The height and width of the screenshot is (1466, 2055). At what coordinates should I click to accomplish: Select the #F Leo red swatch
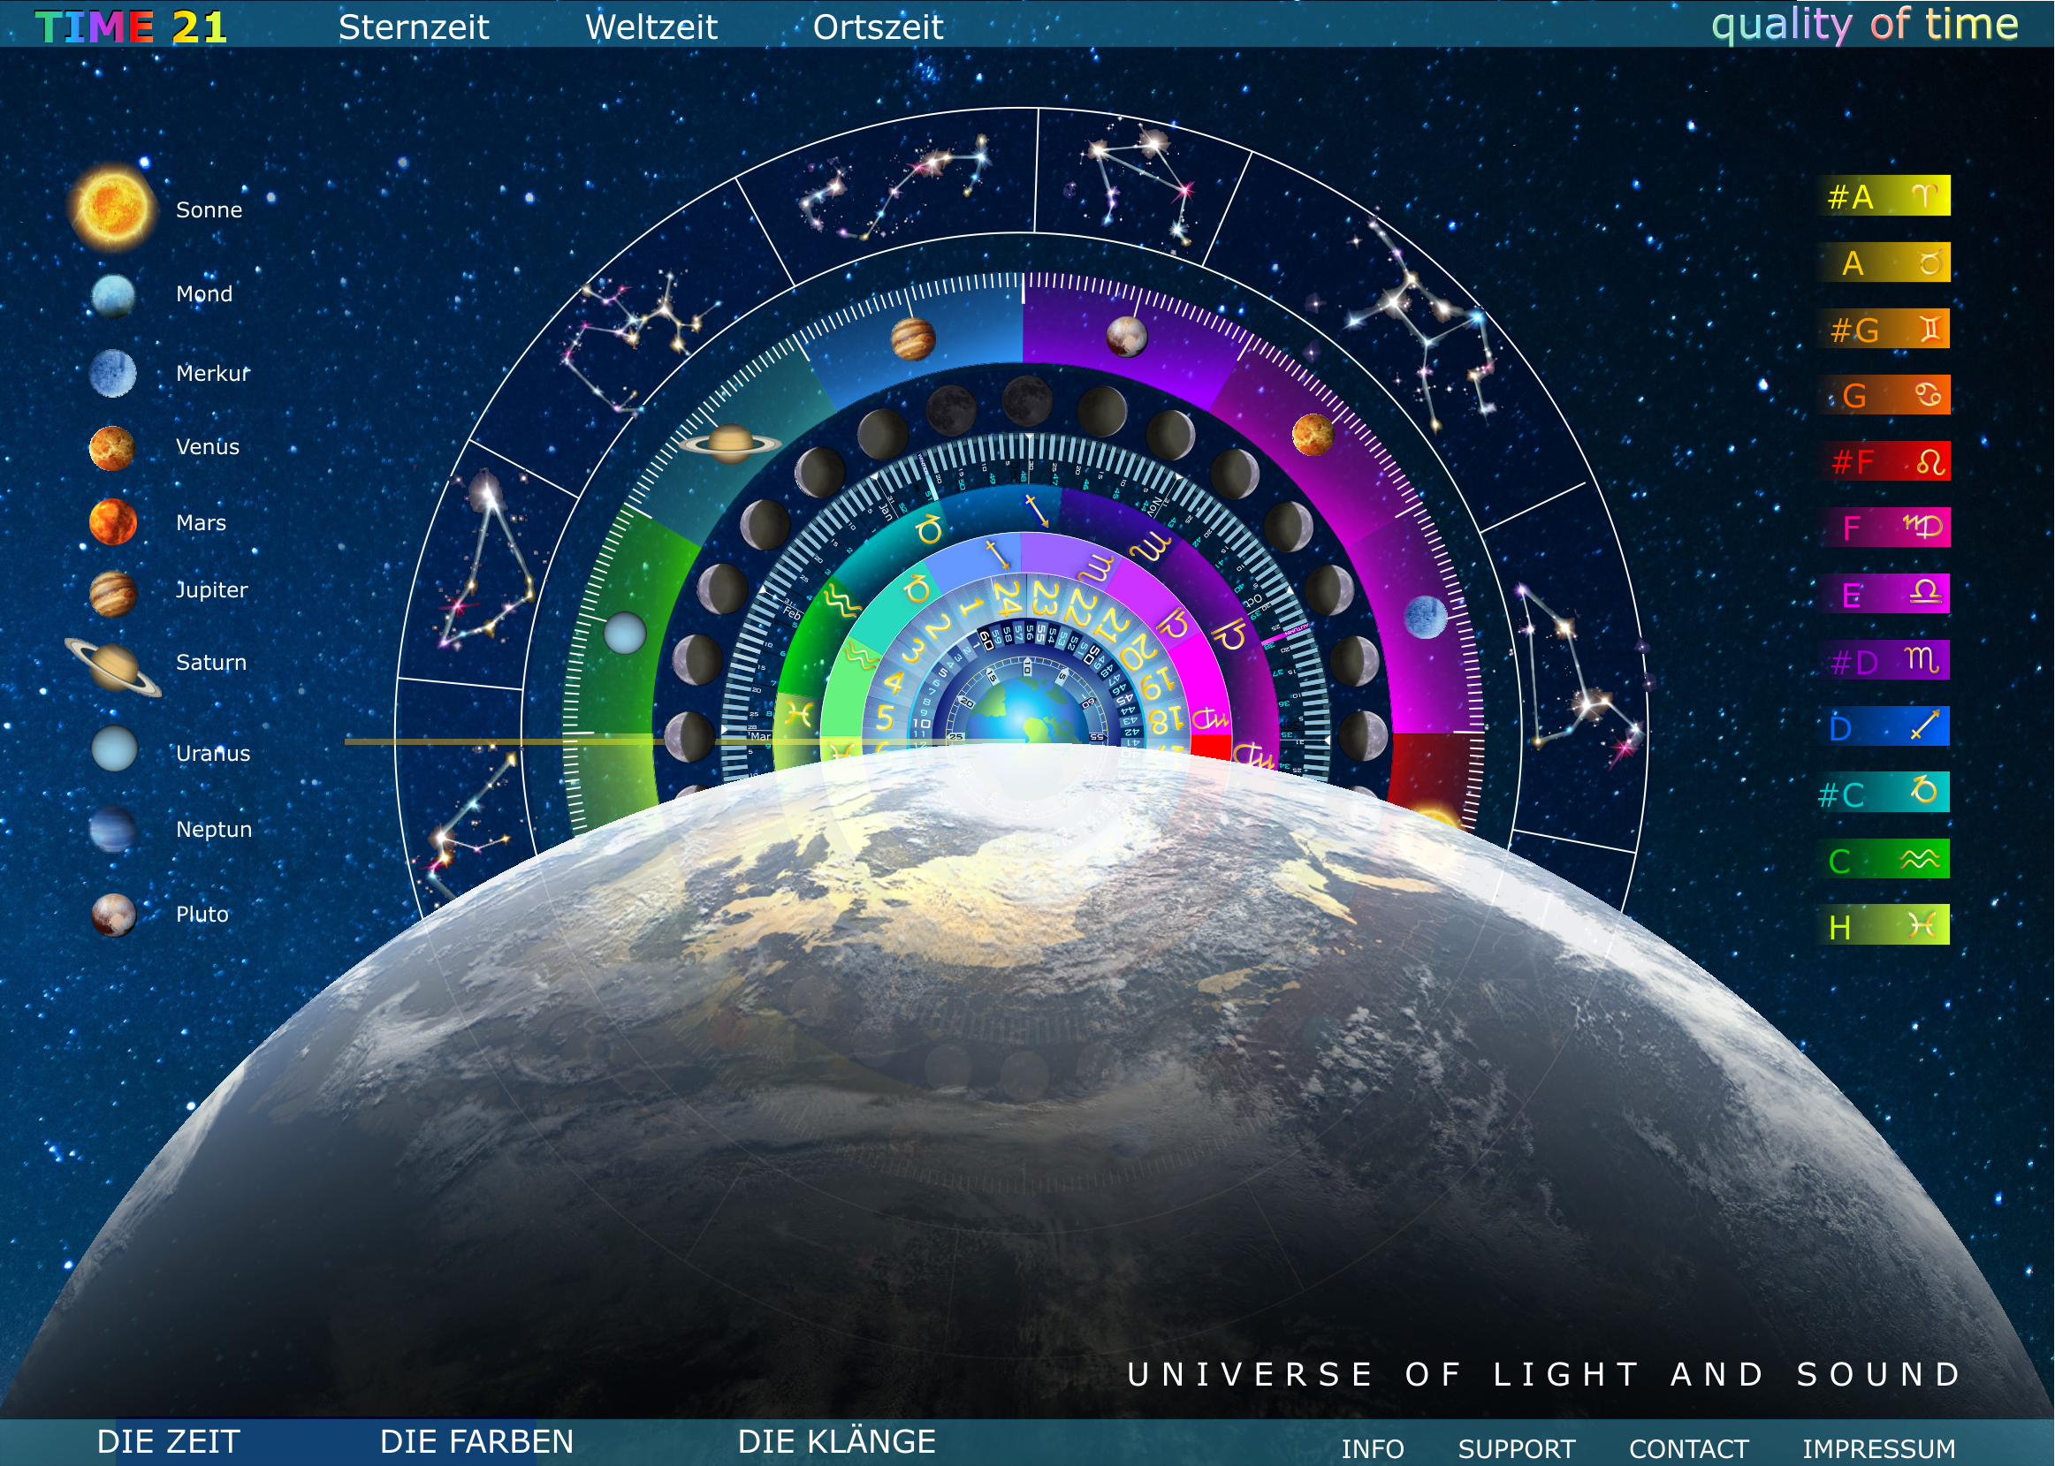(1884, 461)
